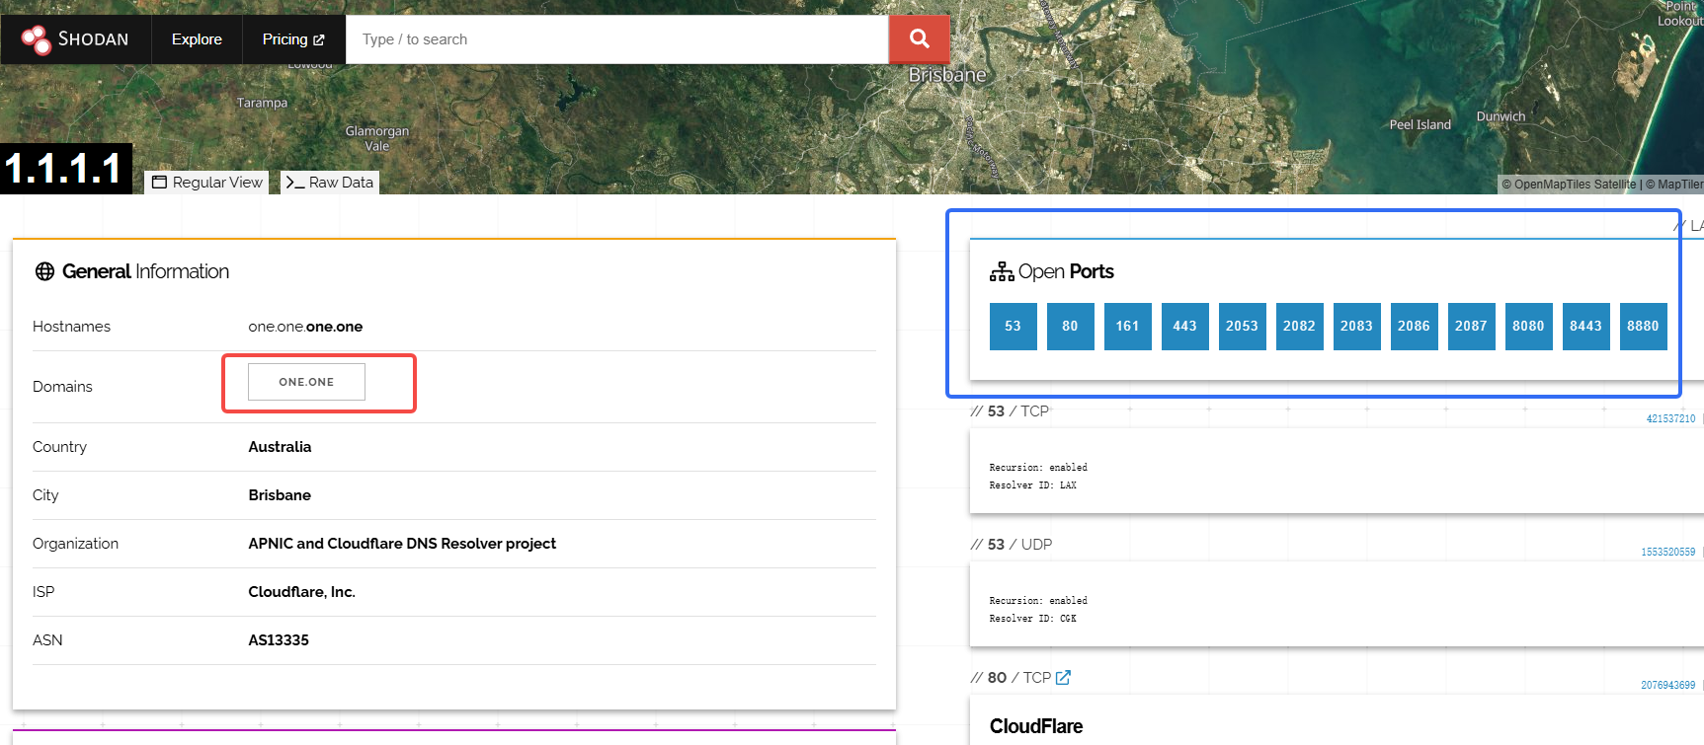This screenshot has height=745, width=1704.
Task: Jump to open port 161
Action: pos(1127,327)
